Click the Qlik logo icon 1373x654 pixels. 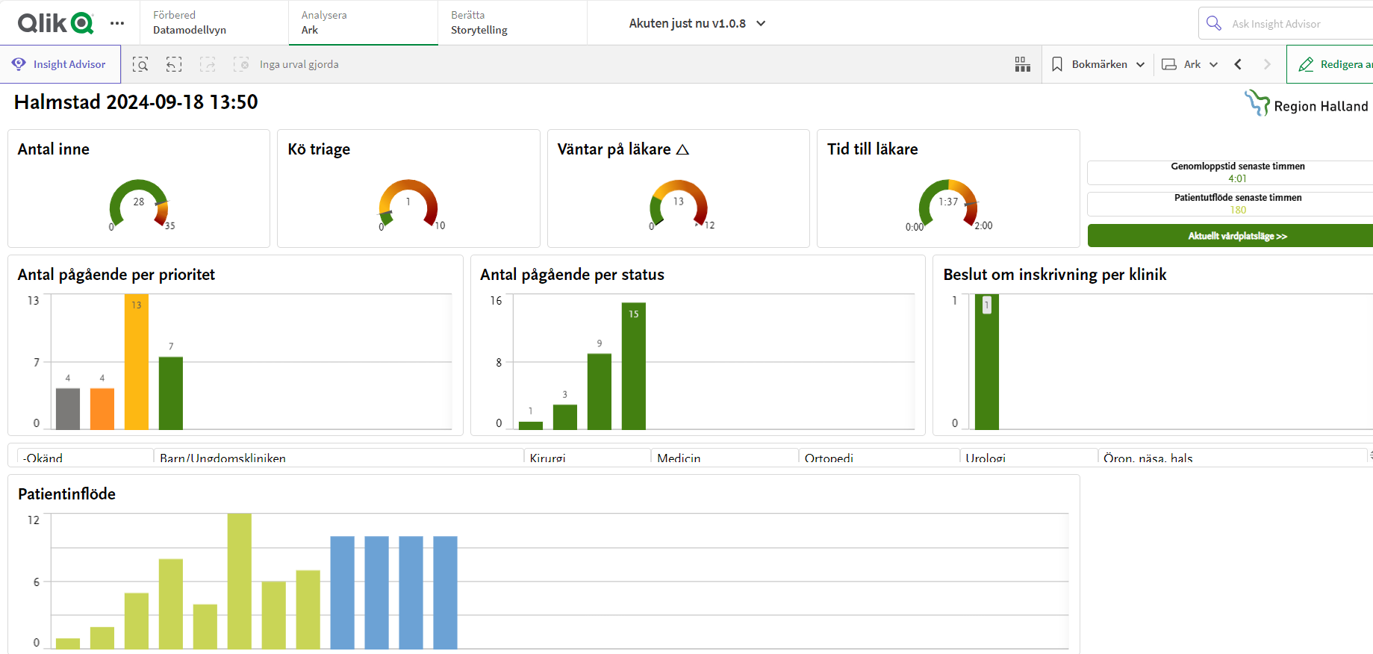pyautogui.click(x=56, y=23)
